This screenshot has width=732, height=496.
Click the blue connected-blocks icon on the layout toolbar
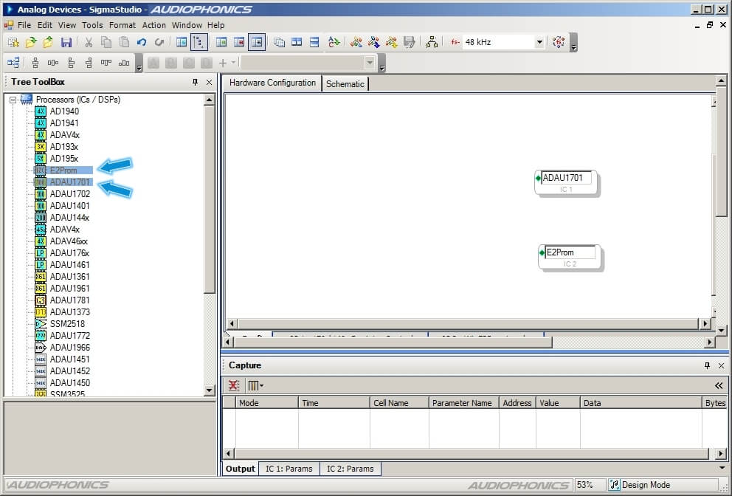click(13, 63)
